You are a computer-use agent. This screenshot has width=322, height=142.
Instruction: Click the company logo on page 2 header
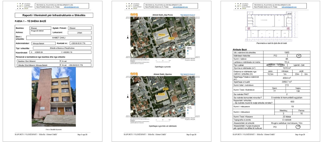click(129, 6)
